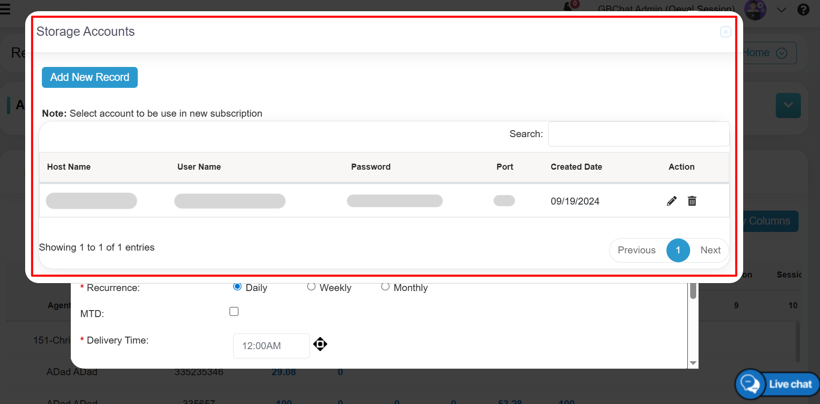Click the Search input field

639,134
